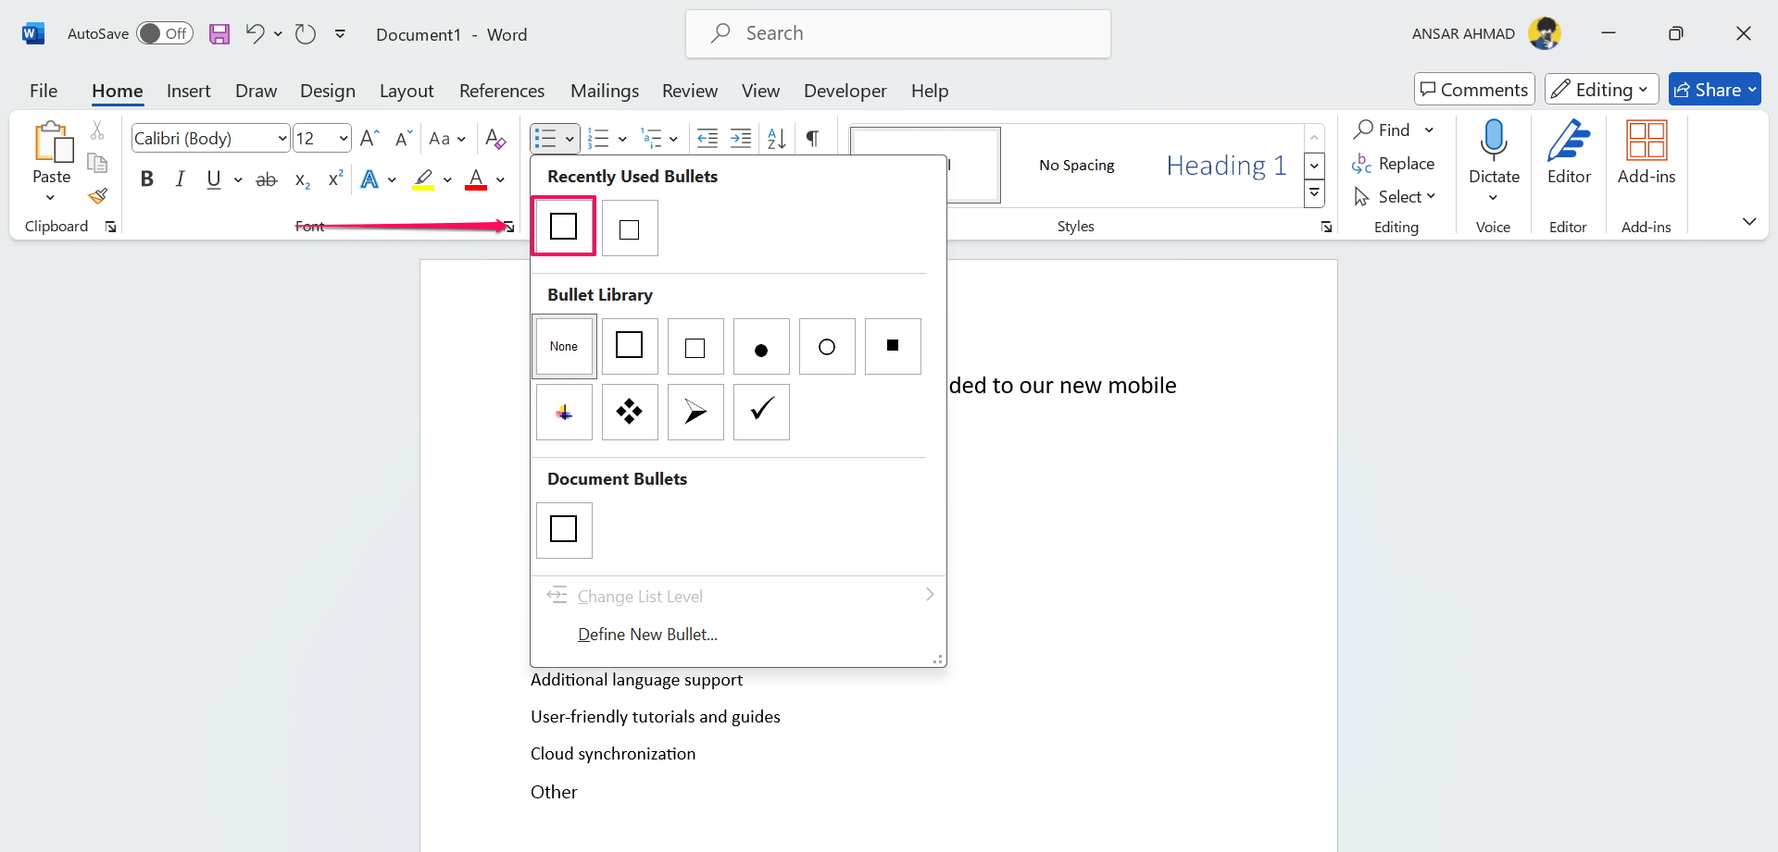Choose the colorful cross picture bullet

(x=564, y=412)
